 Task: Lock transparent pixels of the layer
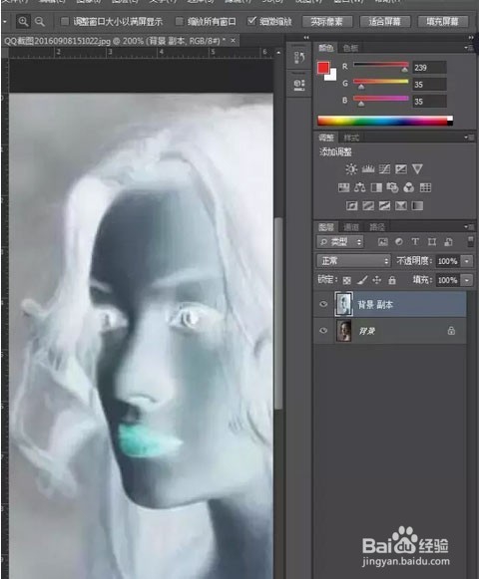pos(346,281)
